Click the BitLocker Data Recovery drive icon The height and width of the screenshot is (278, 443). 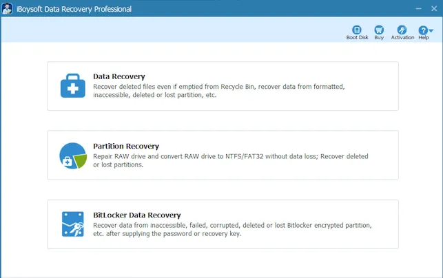tap(72, 224)
